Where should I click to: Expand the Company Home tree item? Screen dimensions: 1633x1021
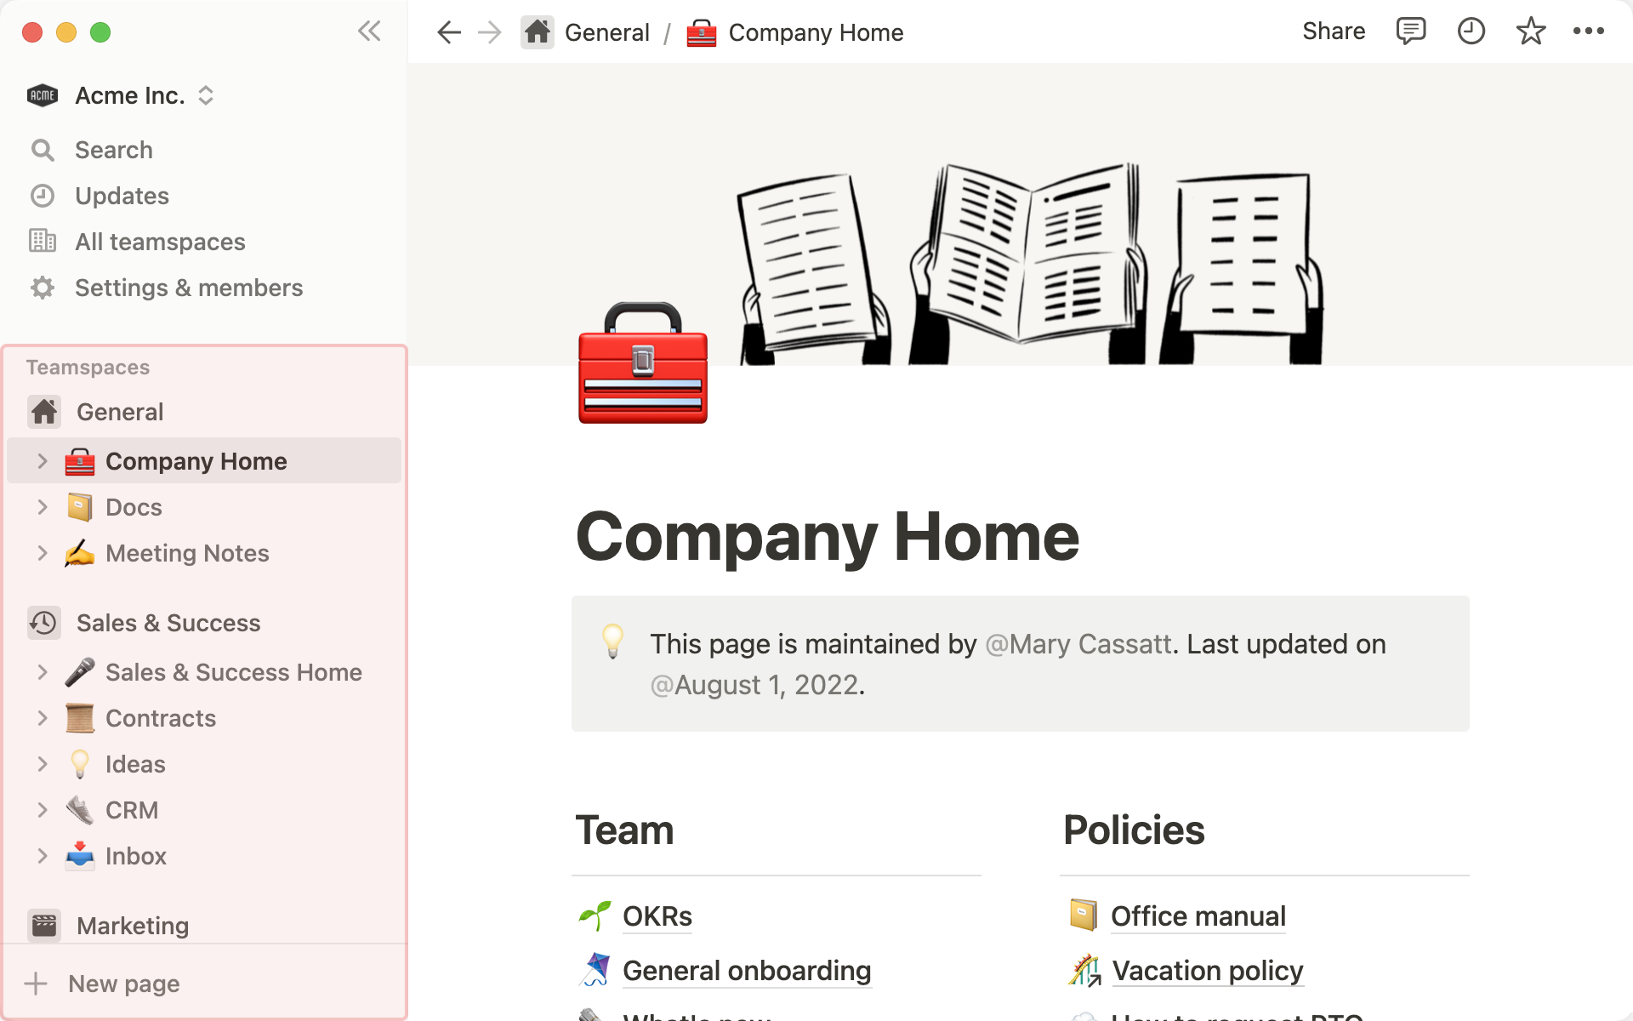41,460
